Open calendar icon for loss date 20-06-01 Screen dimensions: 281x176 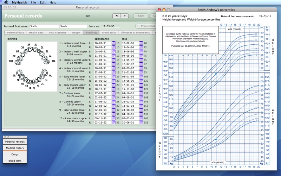tap(141, 122)
